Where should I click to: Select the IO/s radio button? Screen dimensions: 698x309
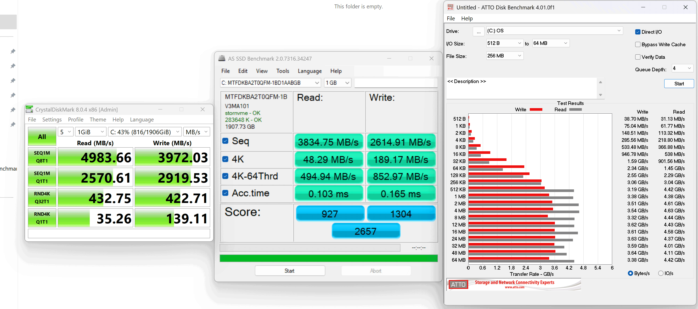tap(661, 273)
